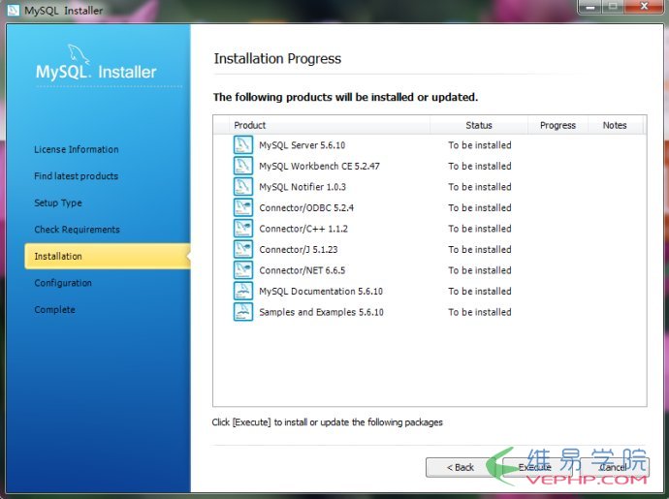Click the Connector/NET 6.6.5 icon
669x499 pixels.
click(243, 270)
